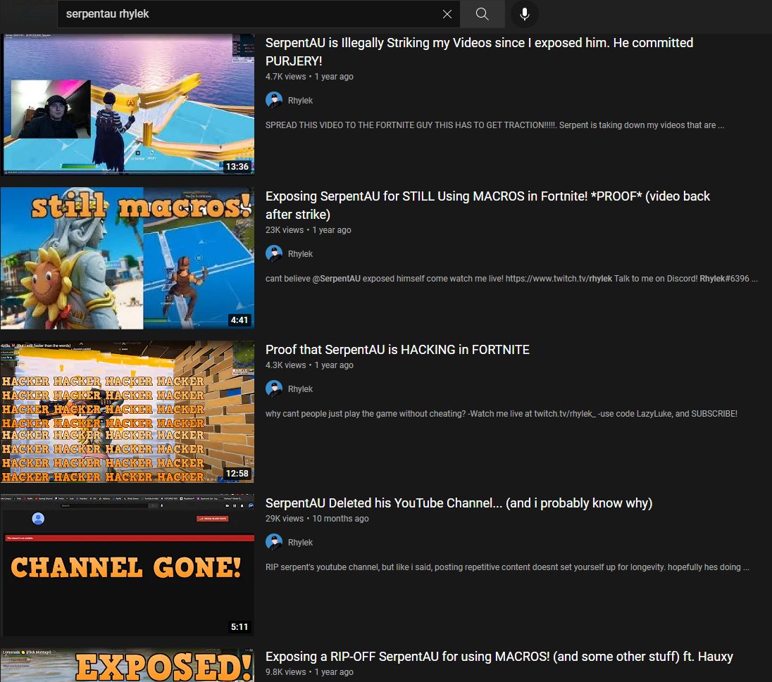Click the thumbnail with 13:36 duration
Viewport: 772px width, 682px height.
click(x=127, y=104)
